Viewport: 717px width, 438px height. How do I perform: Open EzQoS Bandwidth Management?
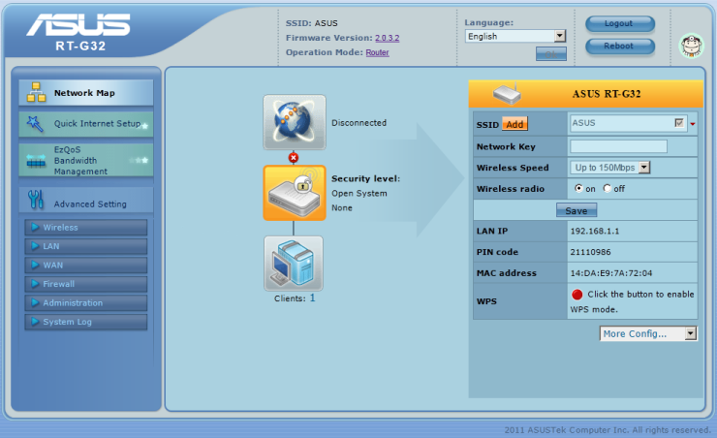[86, 161]
